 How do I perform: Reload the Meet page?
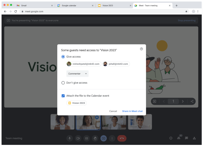point(16,11)
